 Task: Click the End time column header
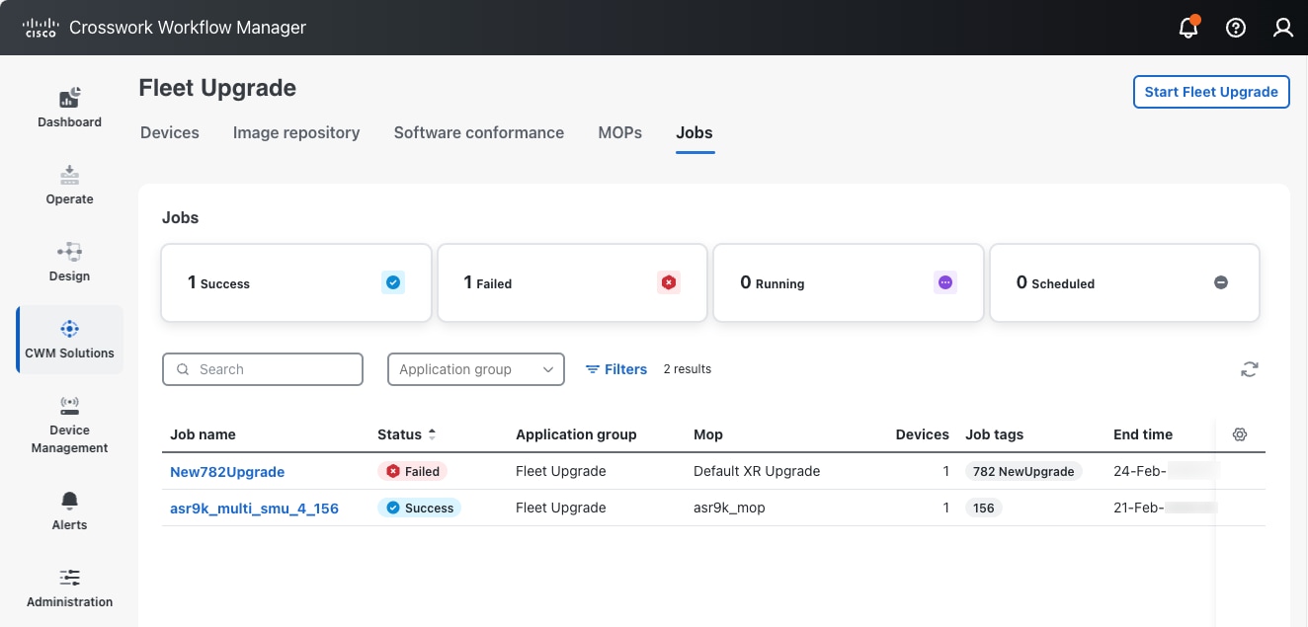point(1143,434)
